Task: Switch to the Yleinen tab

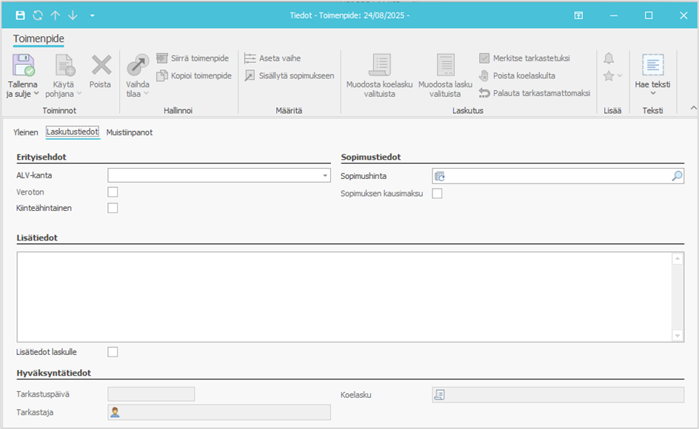Action: click(26, 132)
